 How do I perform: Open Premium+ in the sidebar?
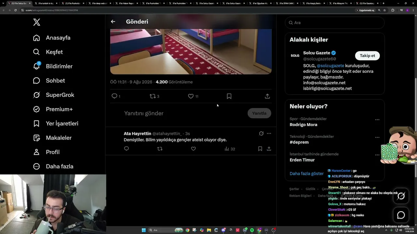[x=53, y=109]
